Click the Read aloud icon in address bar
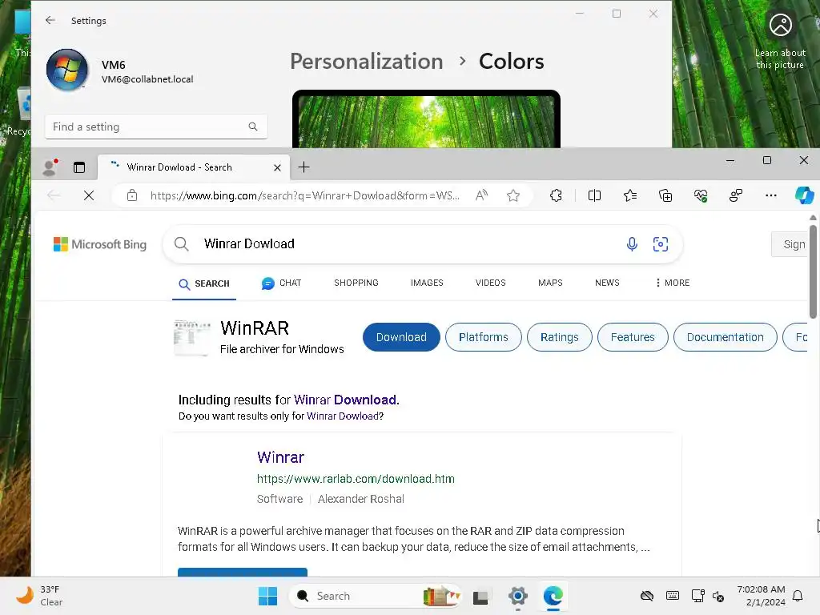820x615 pixels. (481, 195)
